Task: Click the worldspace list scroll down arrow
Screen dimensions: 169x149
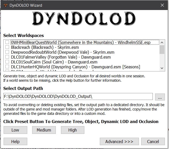Action: 162,68
